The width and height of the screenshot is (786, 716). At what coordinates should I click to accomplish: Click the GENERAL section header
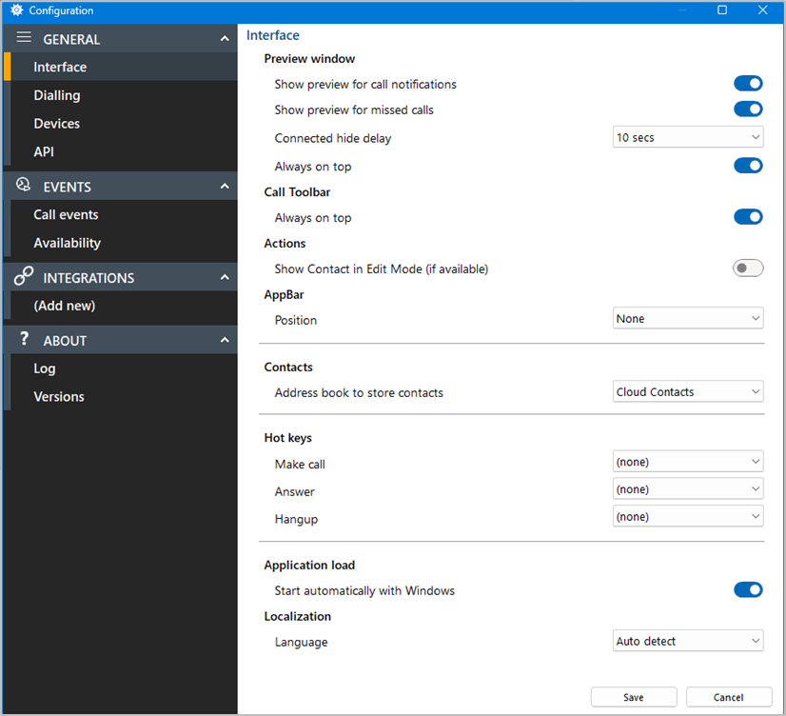tap(120, 38)
